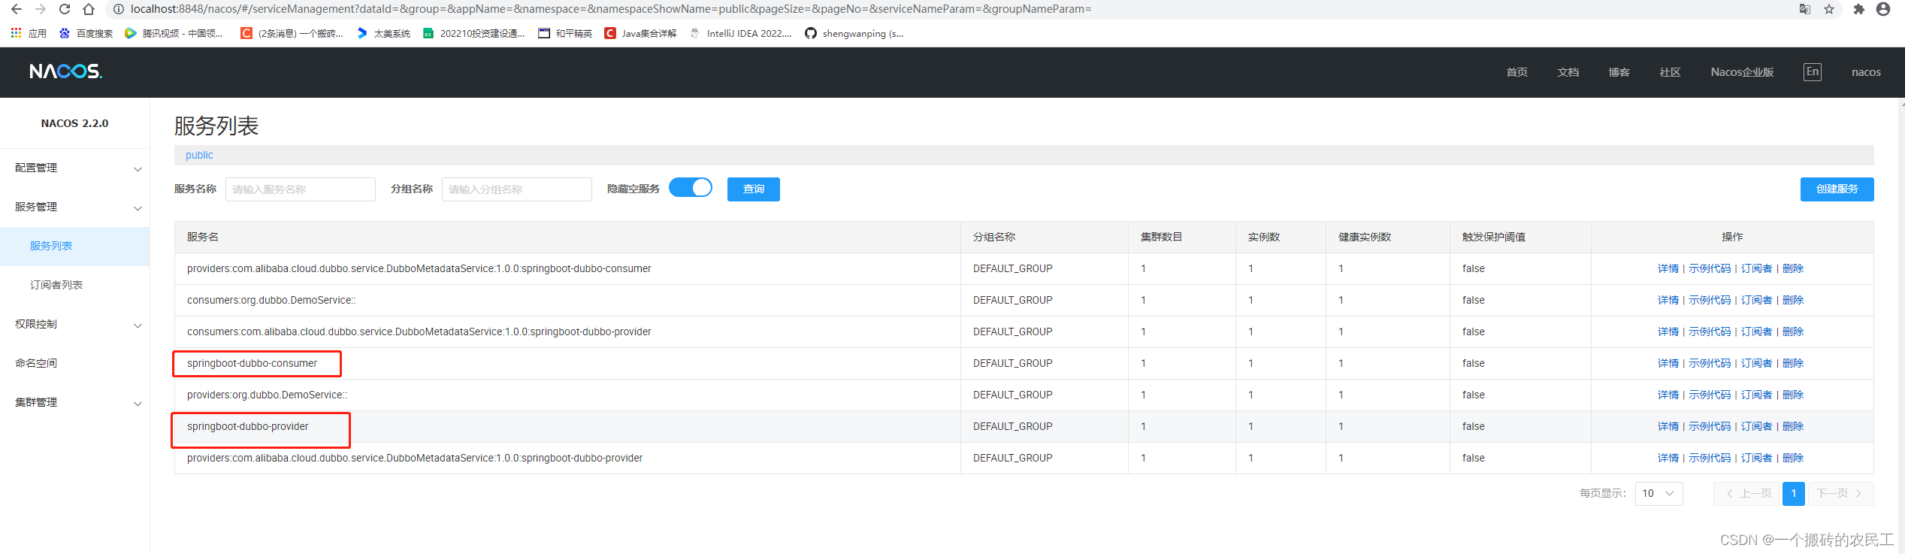The image size is (1905, 554).
Task: Click the springboot-dubbo-provider service name
Action: tap(247, 426)
